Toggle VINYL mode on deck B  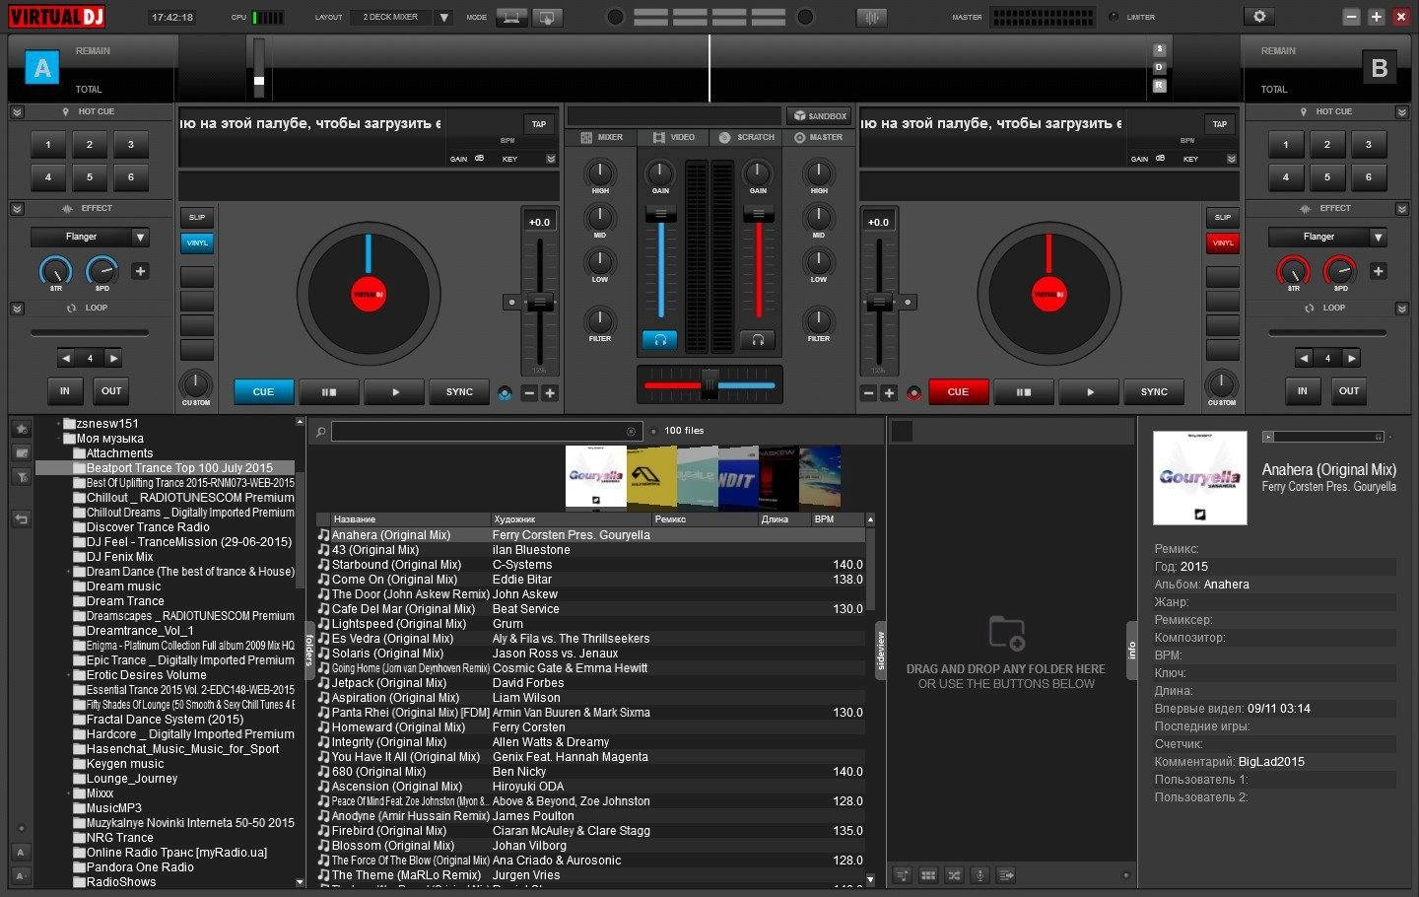click(x=1223, y=242)
